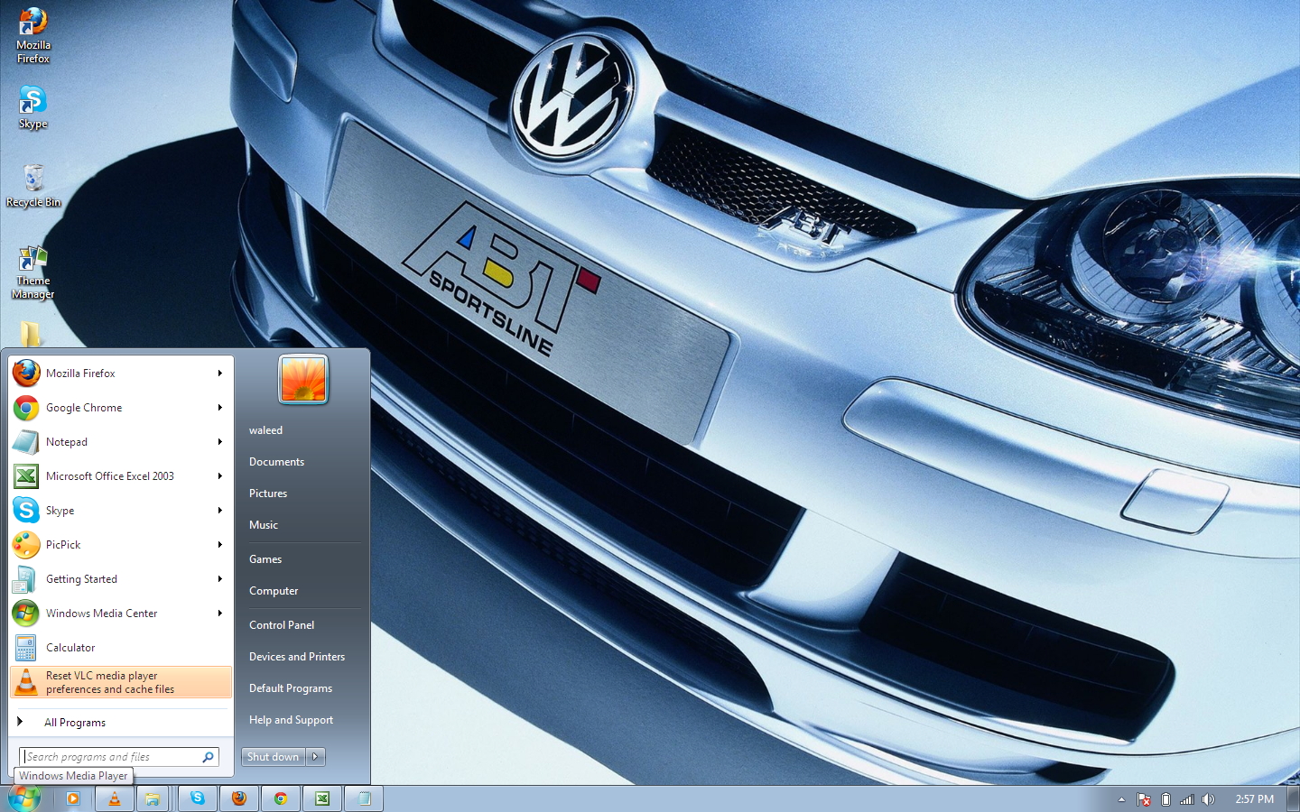Screen dimensions: 1300x812
Task: Open Help and Support
Action: click(291, 719)
